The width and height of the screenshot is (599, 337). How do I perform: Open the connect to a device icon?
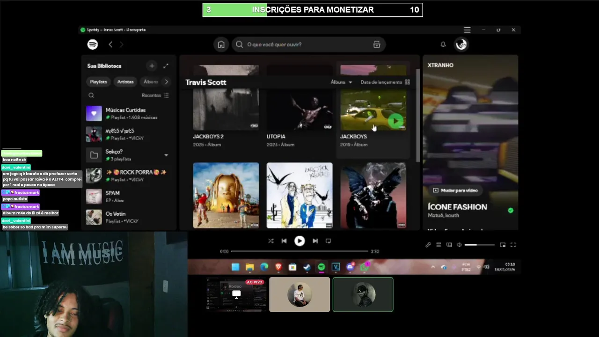pyautogui.click(x=449, y=245)
